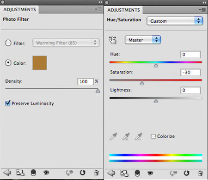Click the Hue slider handle

156,65
